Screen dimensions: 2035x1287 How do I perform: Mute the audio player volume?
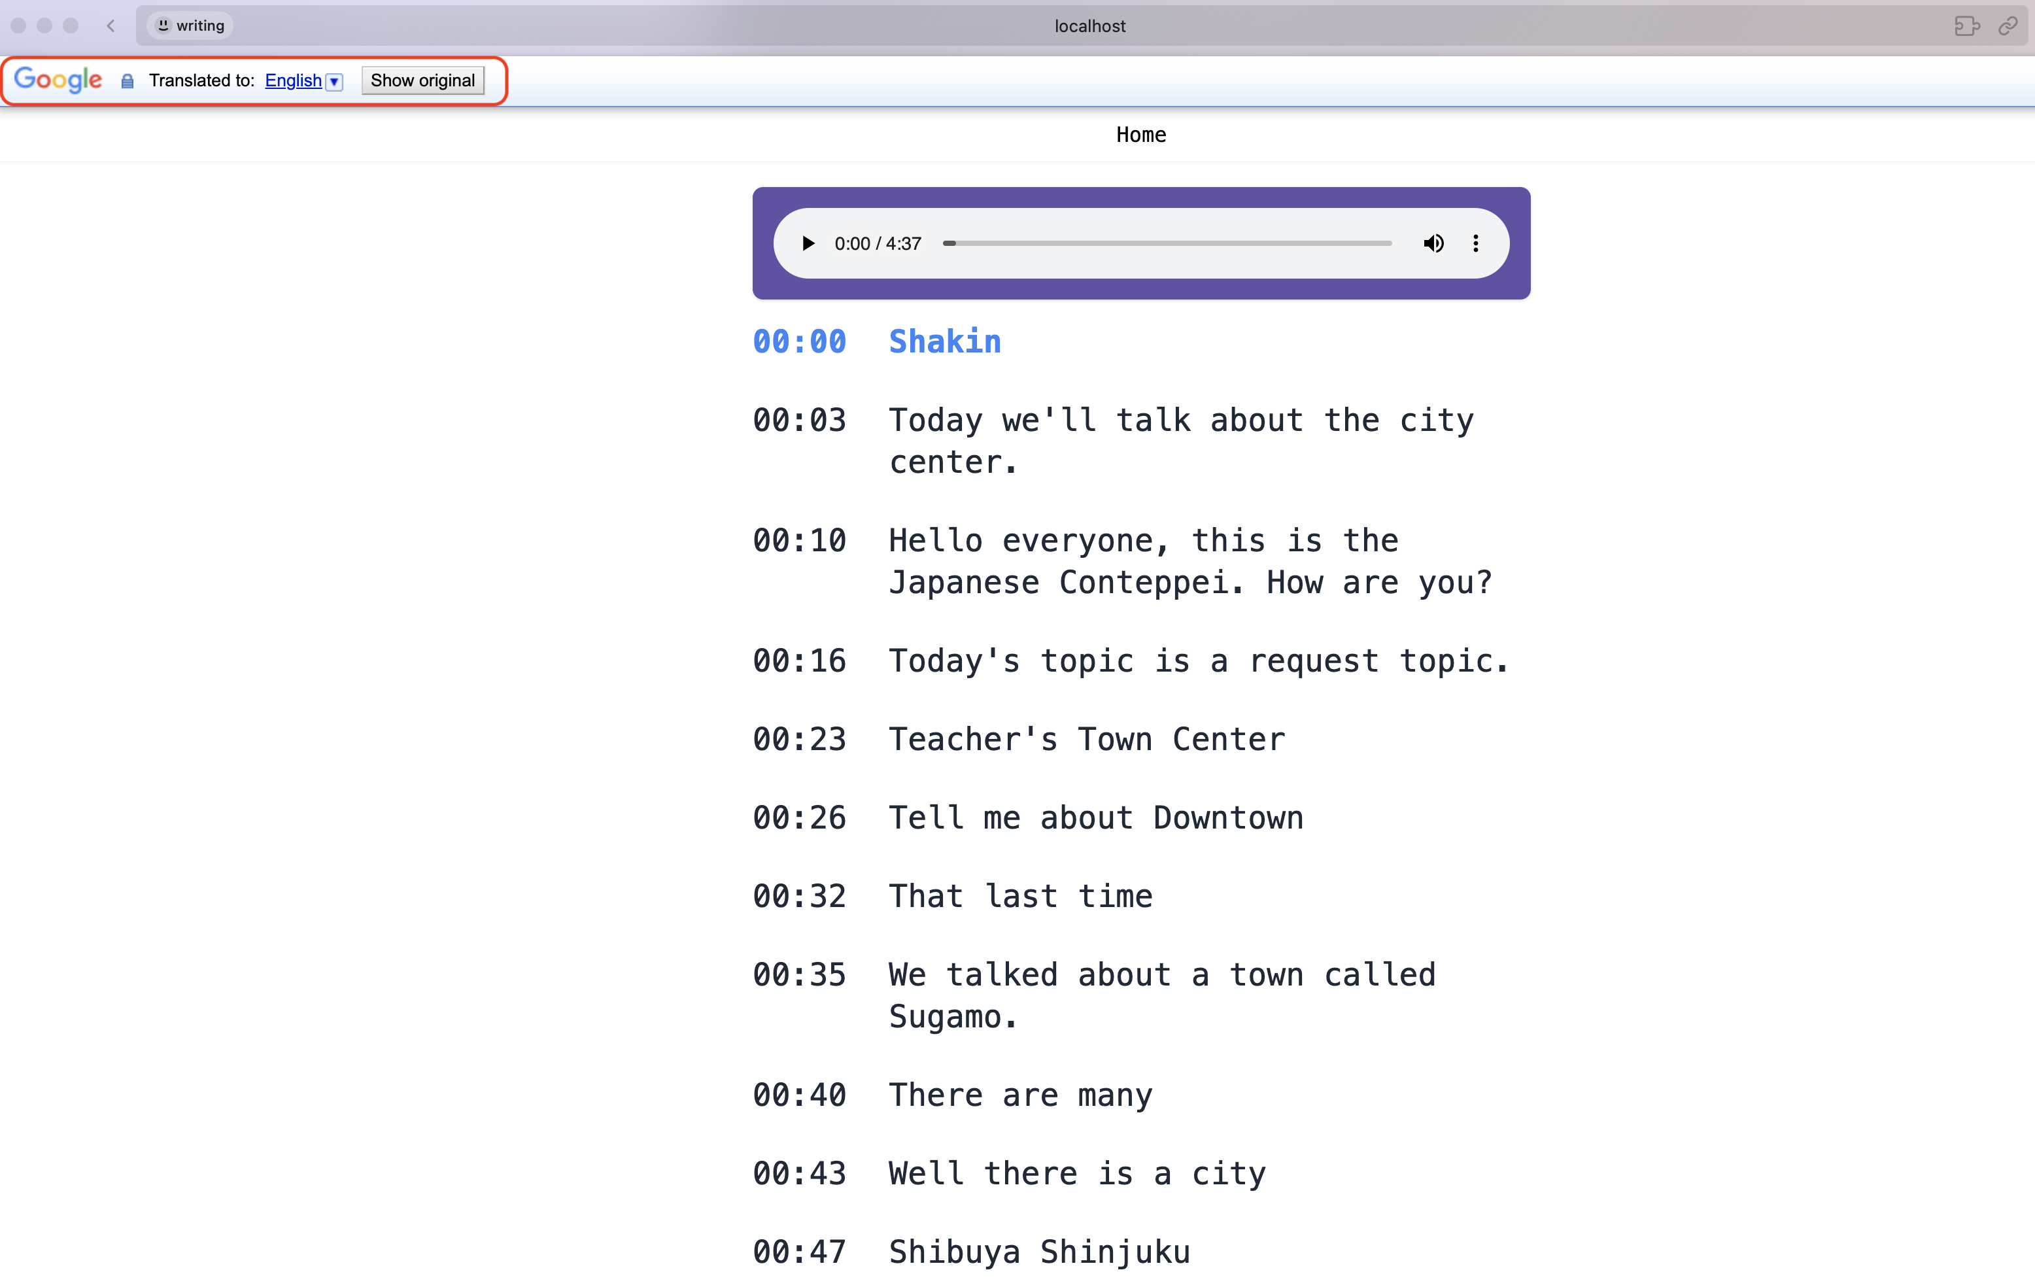tap(1433, 243)
